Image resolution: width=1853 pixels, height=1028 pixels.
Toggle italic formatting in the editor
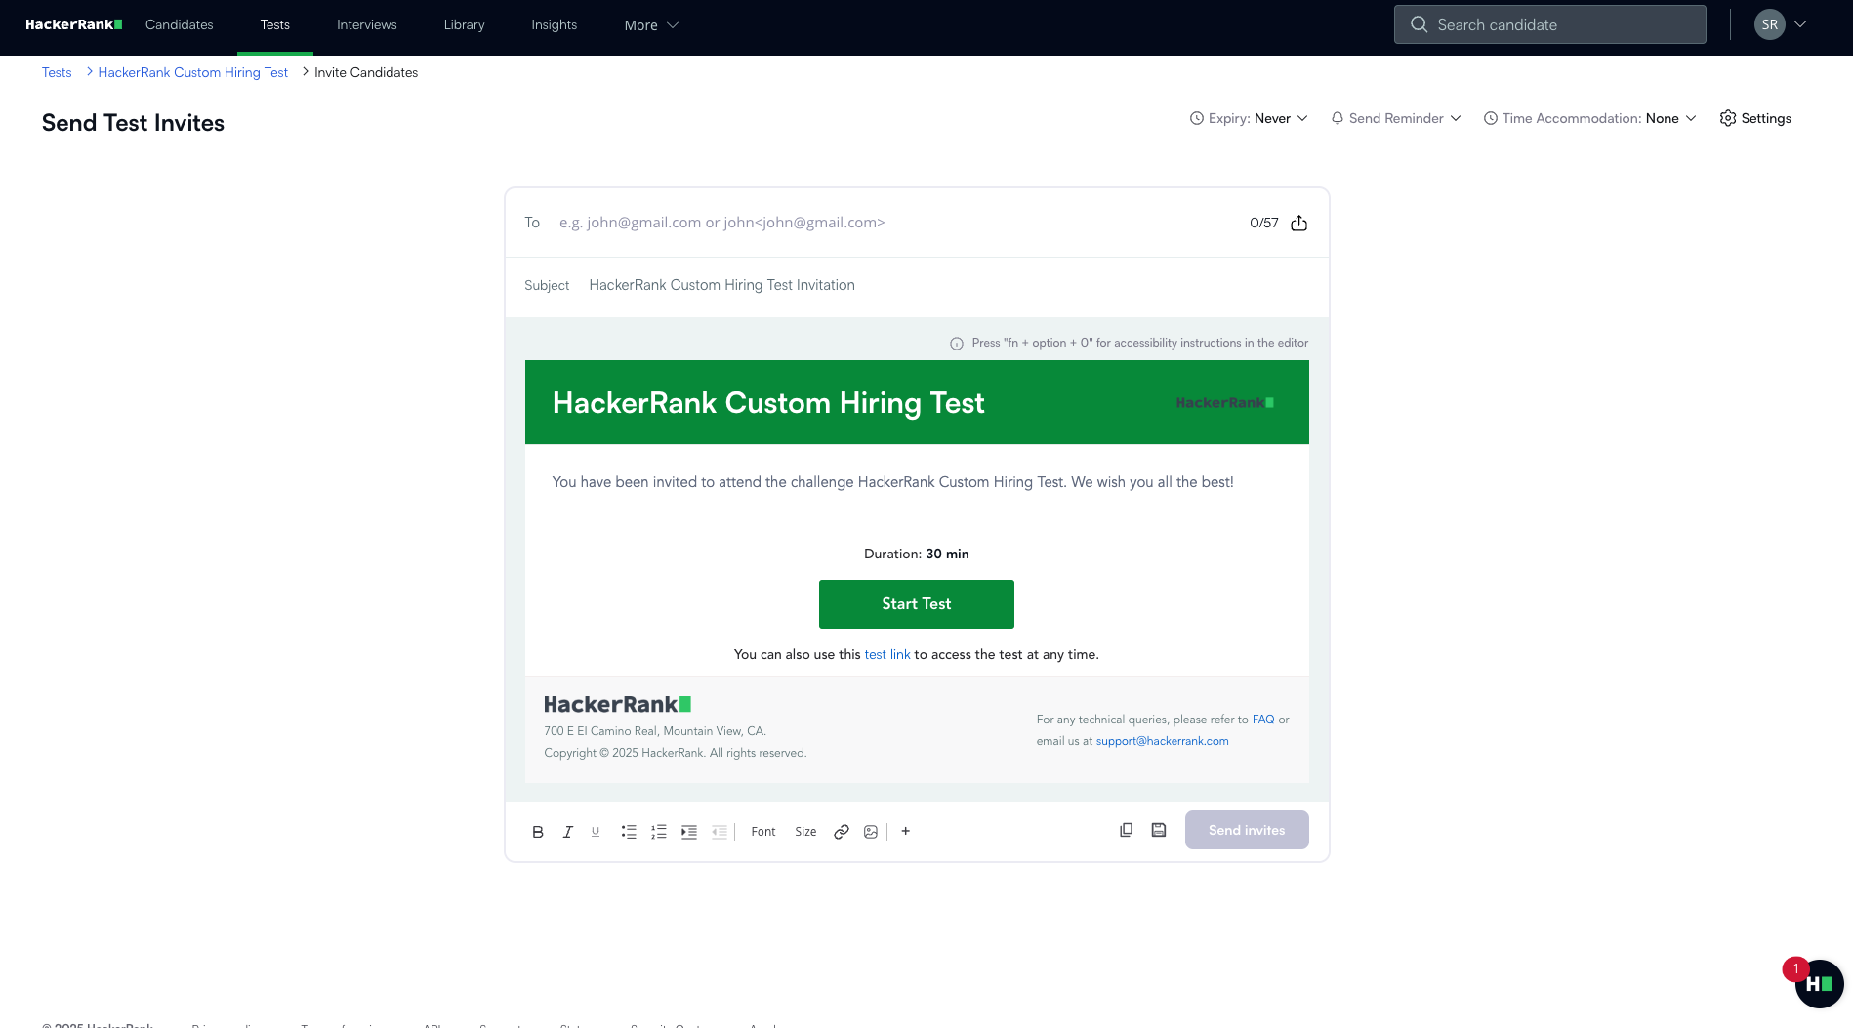click(567, 832)
